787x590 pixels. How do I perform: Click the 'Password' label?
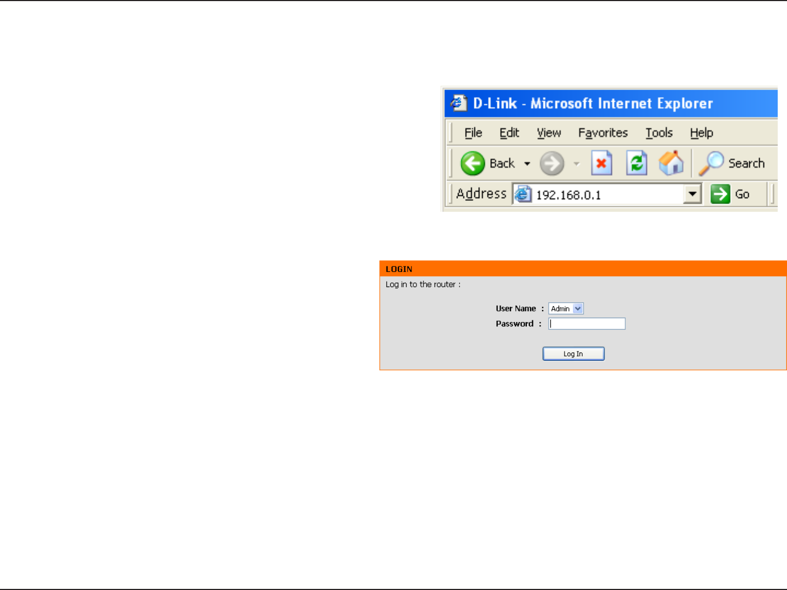[515, 324]
